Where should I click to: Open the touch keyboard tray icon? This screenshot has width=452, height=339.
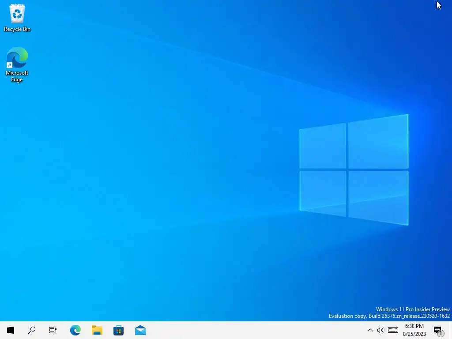pos(393,330)
